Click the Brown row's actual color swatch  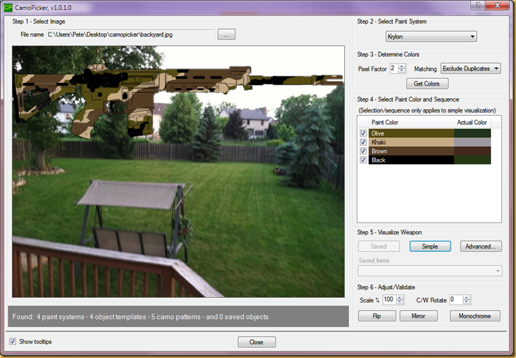tap(473, 151)
